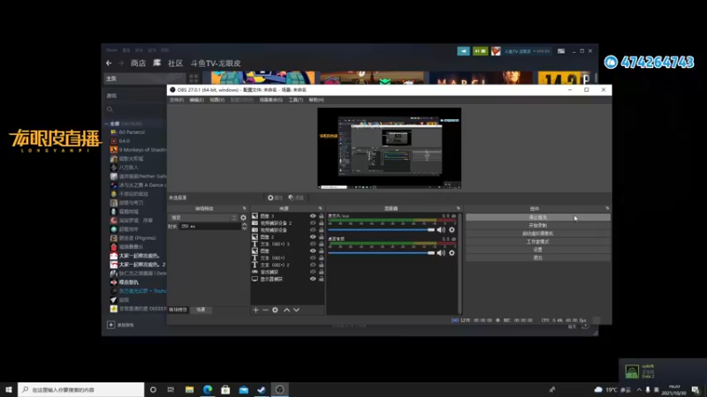Open File Explorer from the taskbar
707x397 pixels.
coord(189,389)
